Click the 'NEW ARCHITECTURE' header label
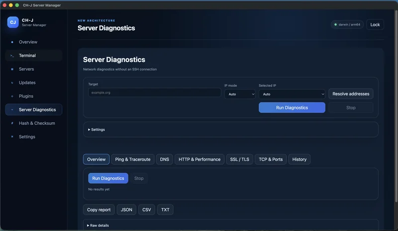The height and width of the screenshot is (231, 398). (97, 20)
